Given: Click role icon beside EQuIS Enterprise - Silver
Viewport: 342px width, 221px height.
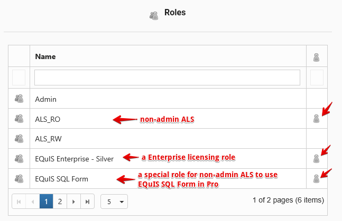Looking at the screenshot, I should pos(19,159).
